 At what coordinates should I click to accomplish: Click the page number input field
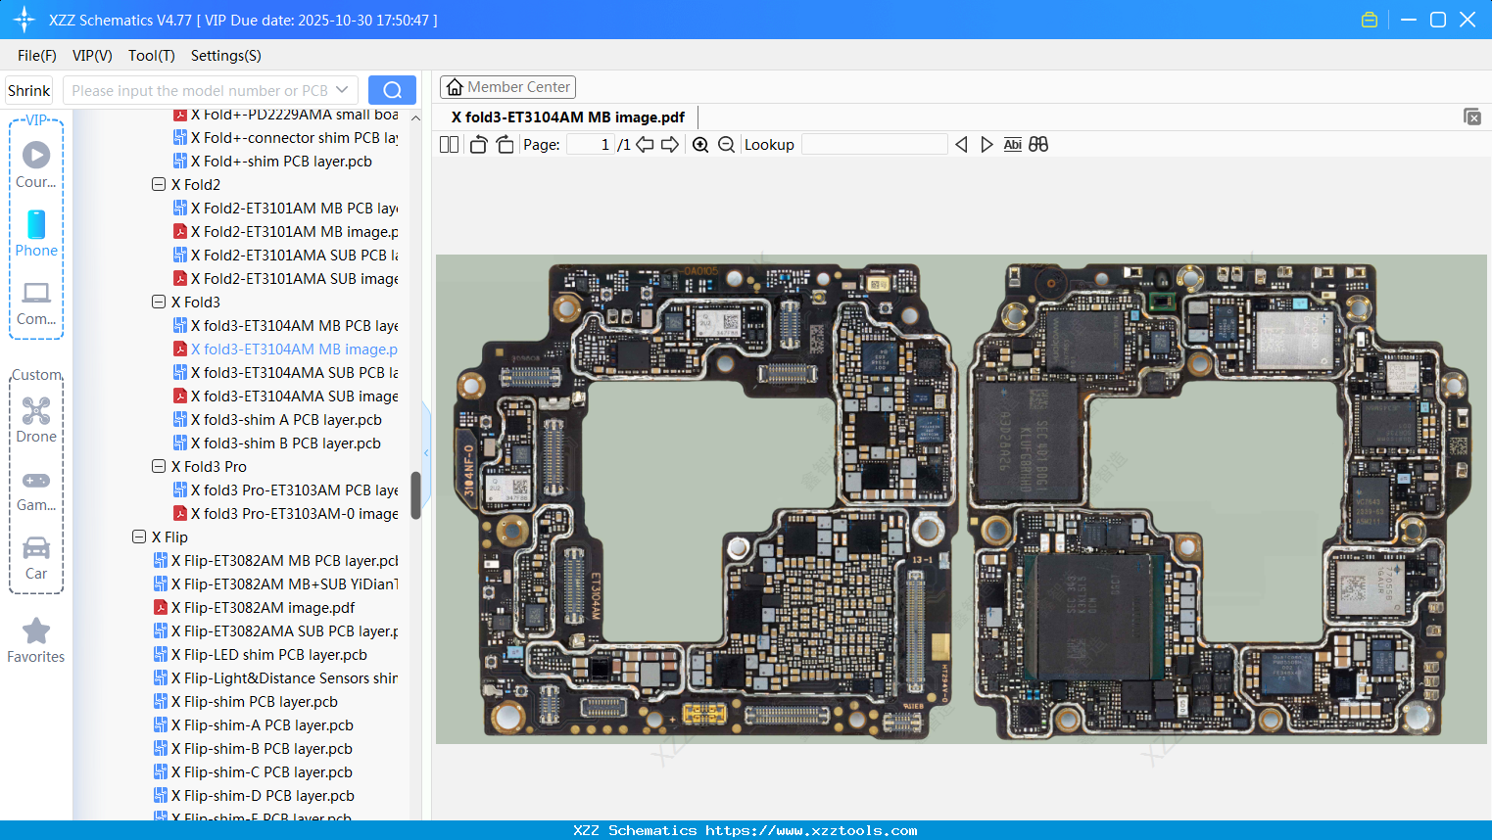point(591,144)
